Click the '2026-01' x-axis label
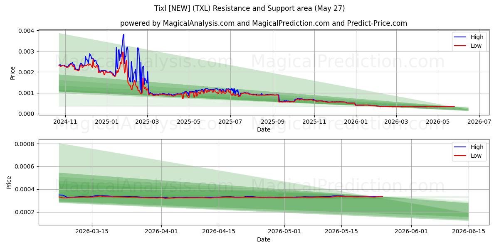 pos(356,122)
